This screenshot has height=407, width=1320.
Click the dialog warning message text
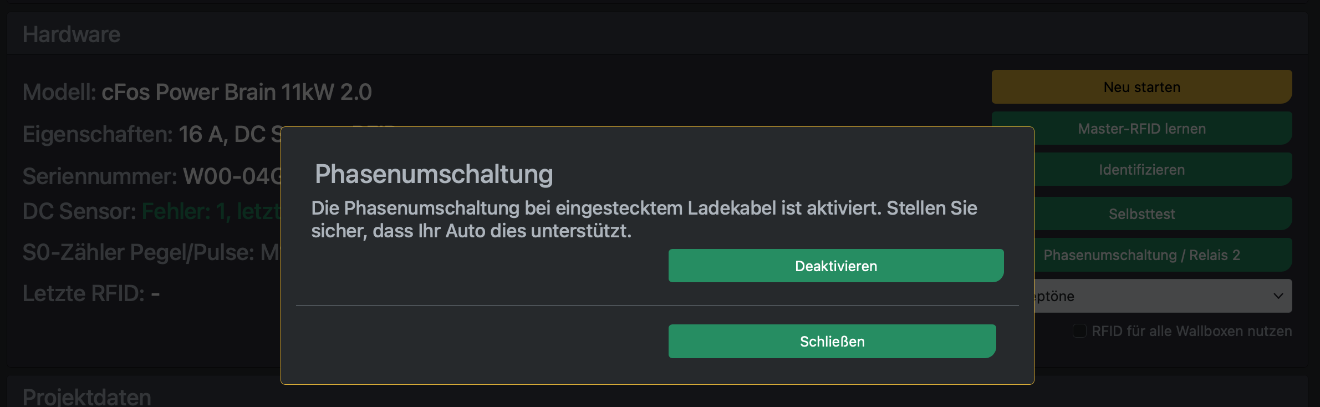[644, 219]
